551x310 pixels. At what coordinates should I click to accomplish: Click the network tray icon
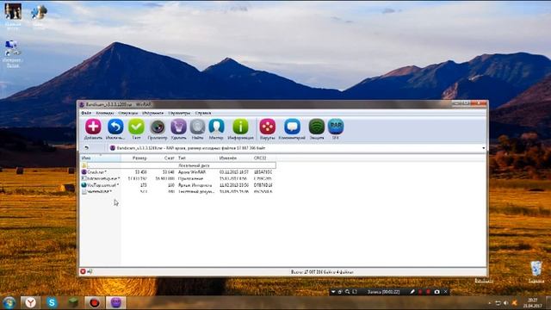(x=498, y=303)
